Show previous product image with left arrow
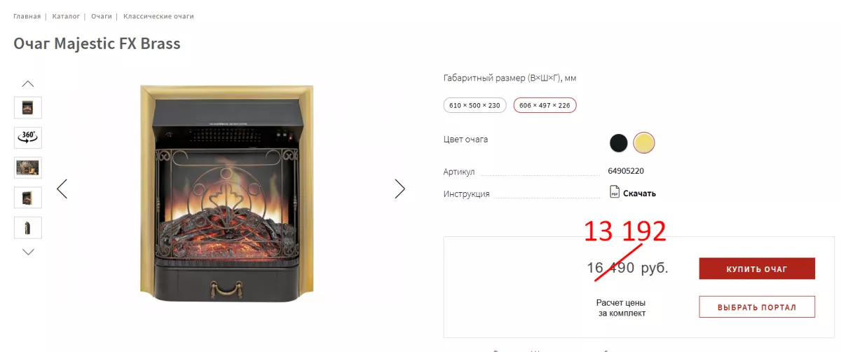Viewport: 841px width, 352px height. [x=62, y=189]
